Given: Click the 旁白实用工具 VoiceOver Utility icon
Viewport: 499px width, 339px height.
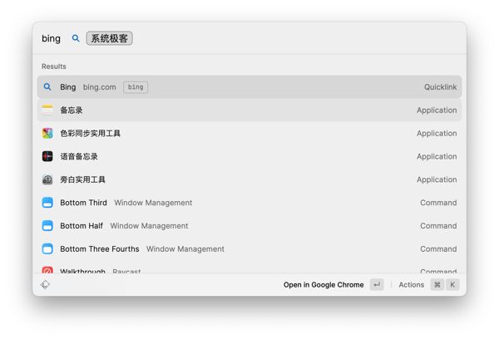Looking at the screenshot, I should pos(47,179).
